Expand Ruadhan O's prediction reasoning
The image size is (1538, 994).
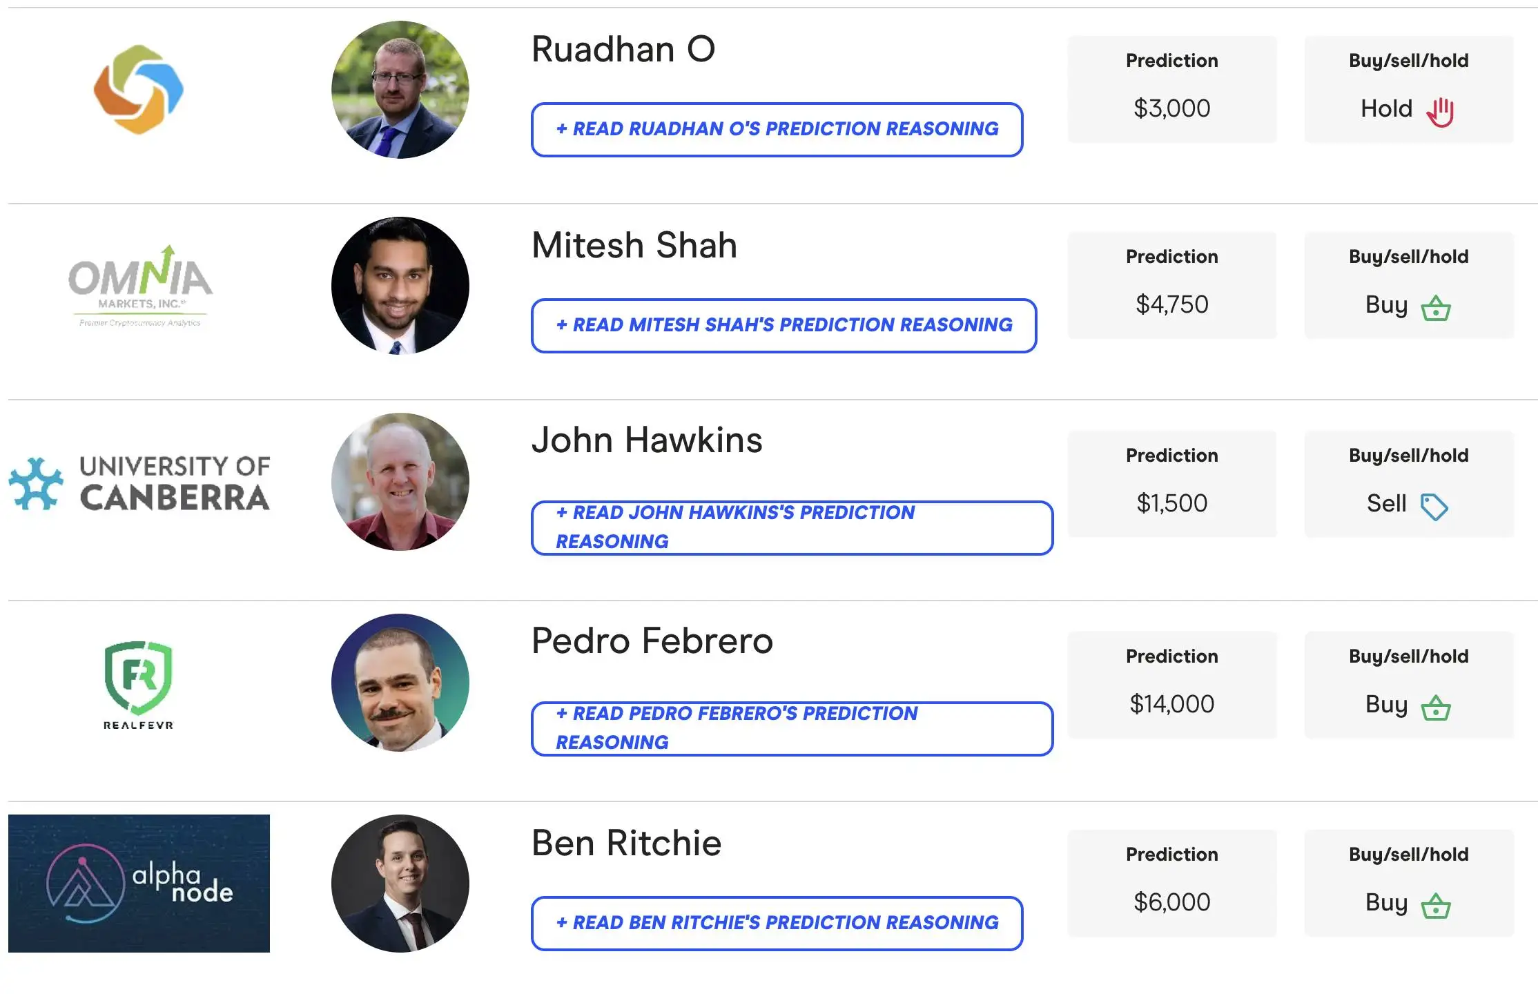(x=777, y=130)
